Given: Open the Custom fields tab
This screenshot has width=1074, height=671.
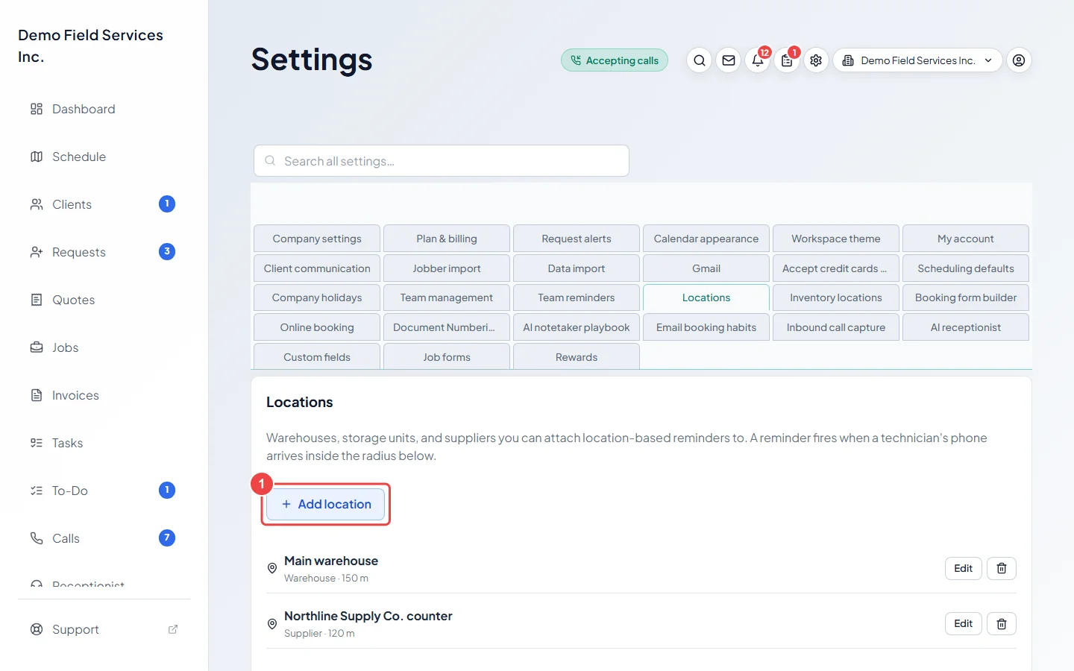Looking at the screenshot, I should [317, 356].
